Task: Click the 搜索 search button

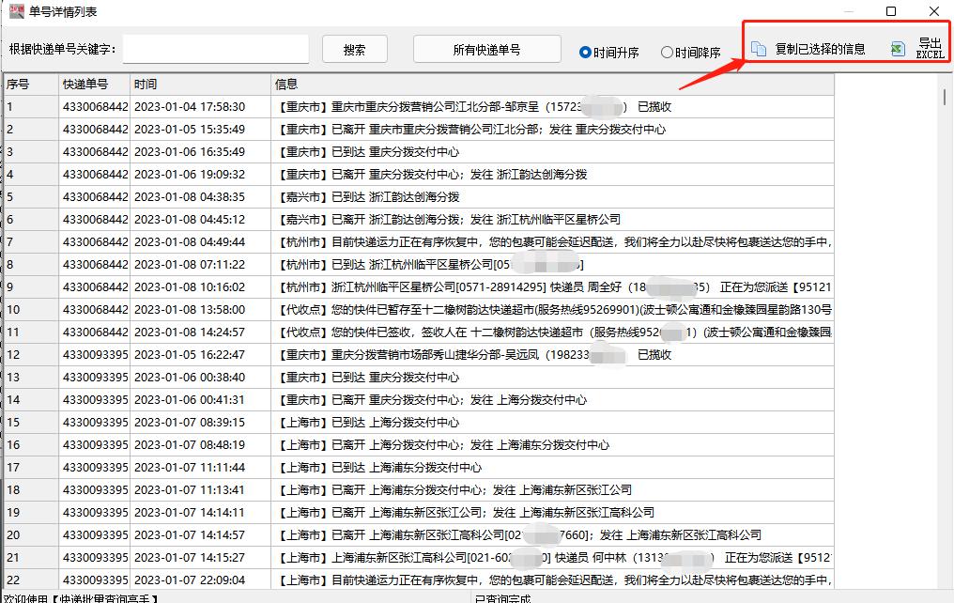Action: [x=354, y=47]
